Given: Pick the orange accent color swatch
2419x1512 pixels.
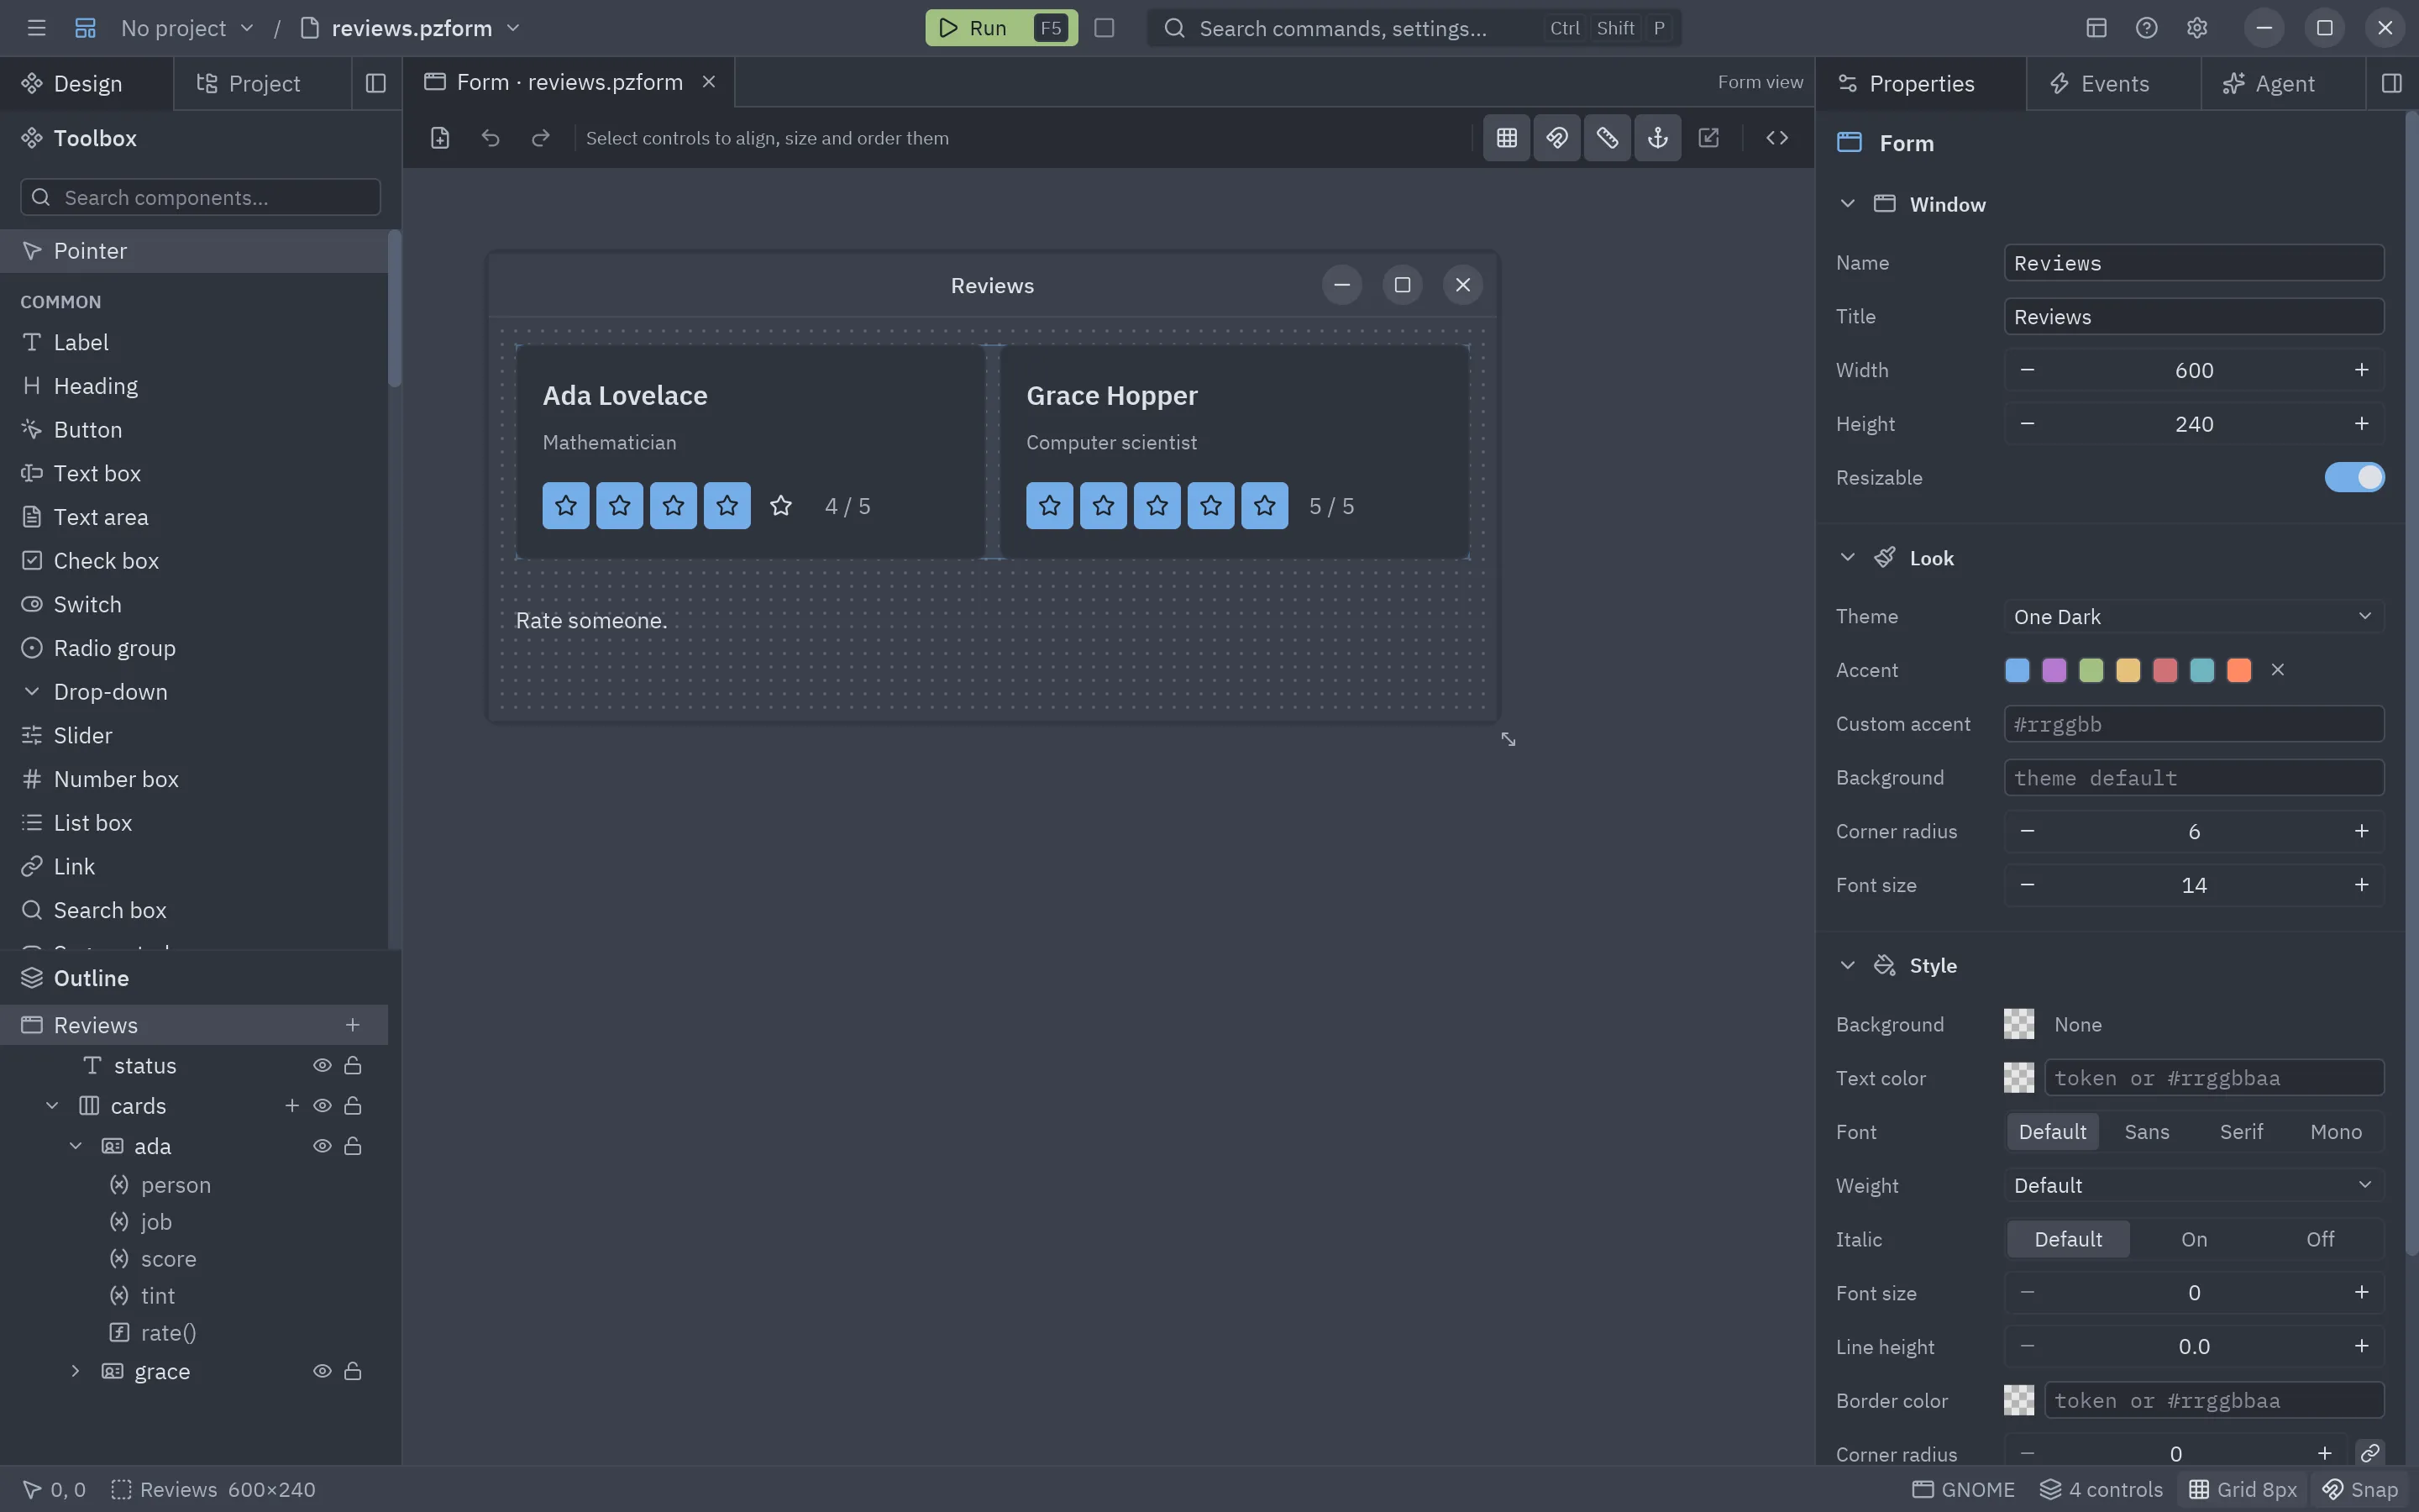Looking at the screenshot, I should [2239, 670].
